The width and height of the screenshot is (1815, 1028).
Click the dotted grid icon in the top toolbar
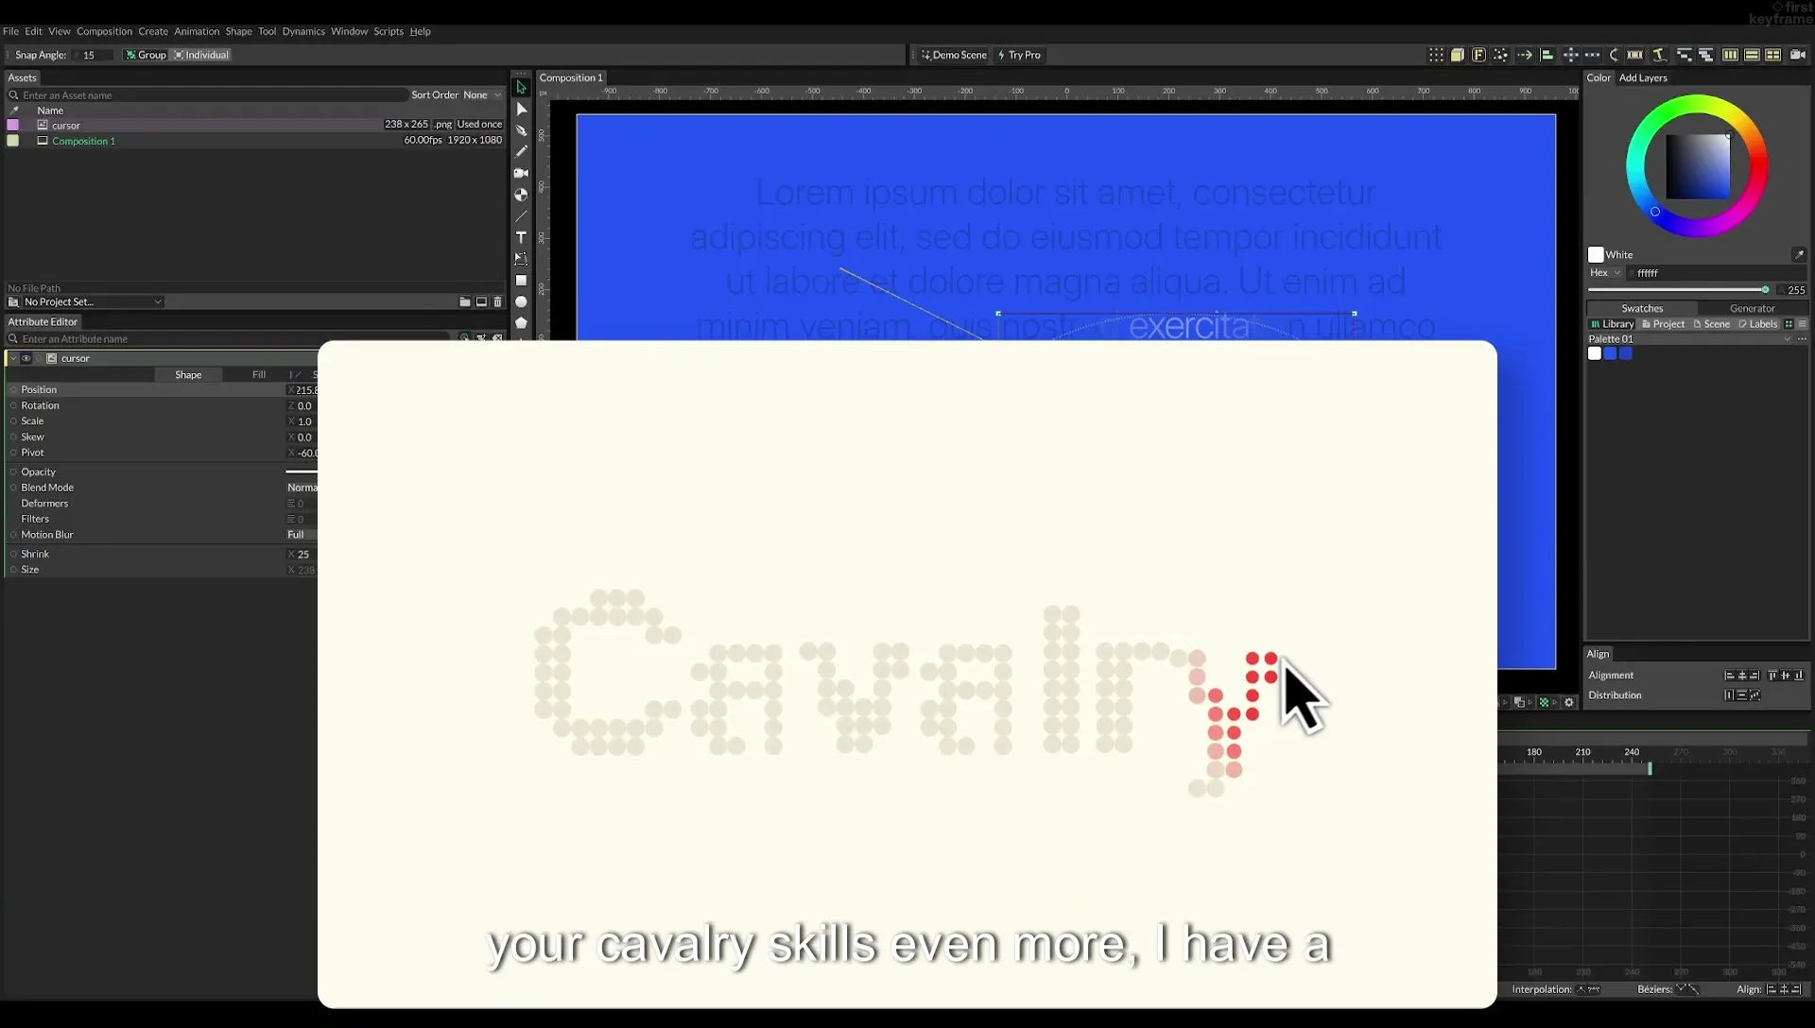coord(1436,55)
